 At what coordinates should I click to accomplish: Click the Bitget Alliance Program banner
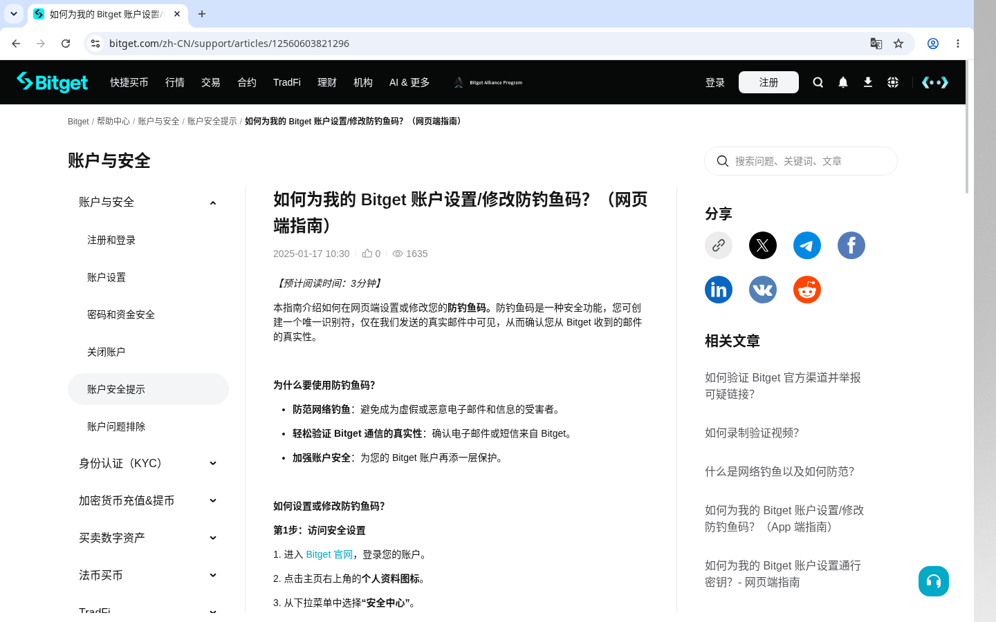point(488,82)
